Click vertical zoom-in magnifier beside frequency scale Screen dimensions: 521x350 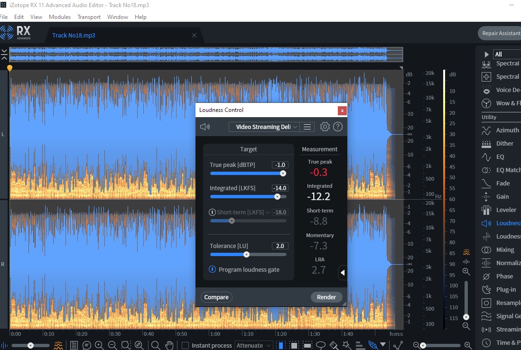[466, 272]
